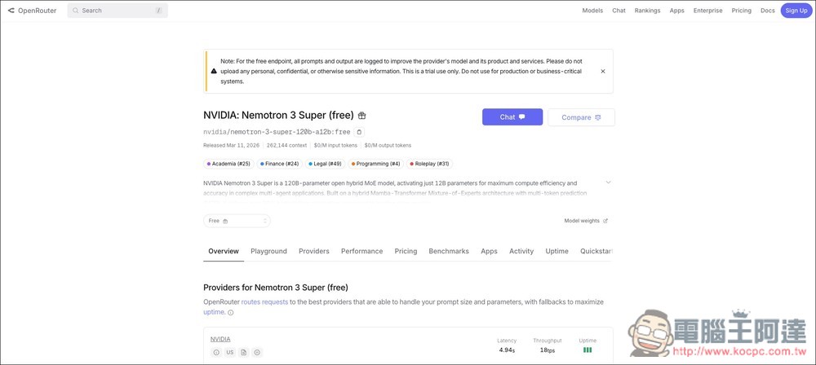Click the purple Chat button
Viewport: 816px width, 365px height.
click(512, 117)
